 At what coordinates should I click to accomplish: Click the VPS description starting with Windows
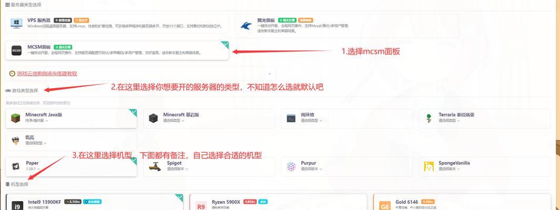(x=125, y=26)
